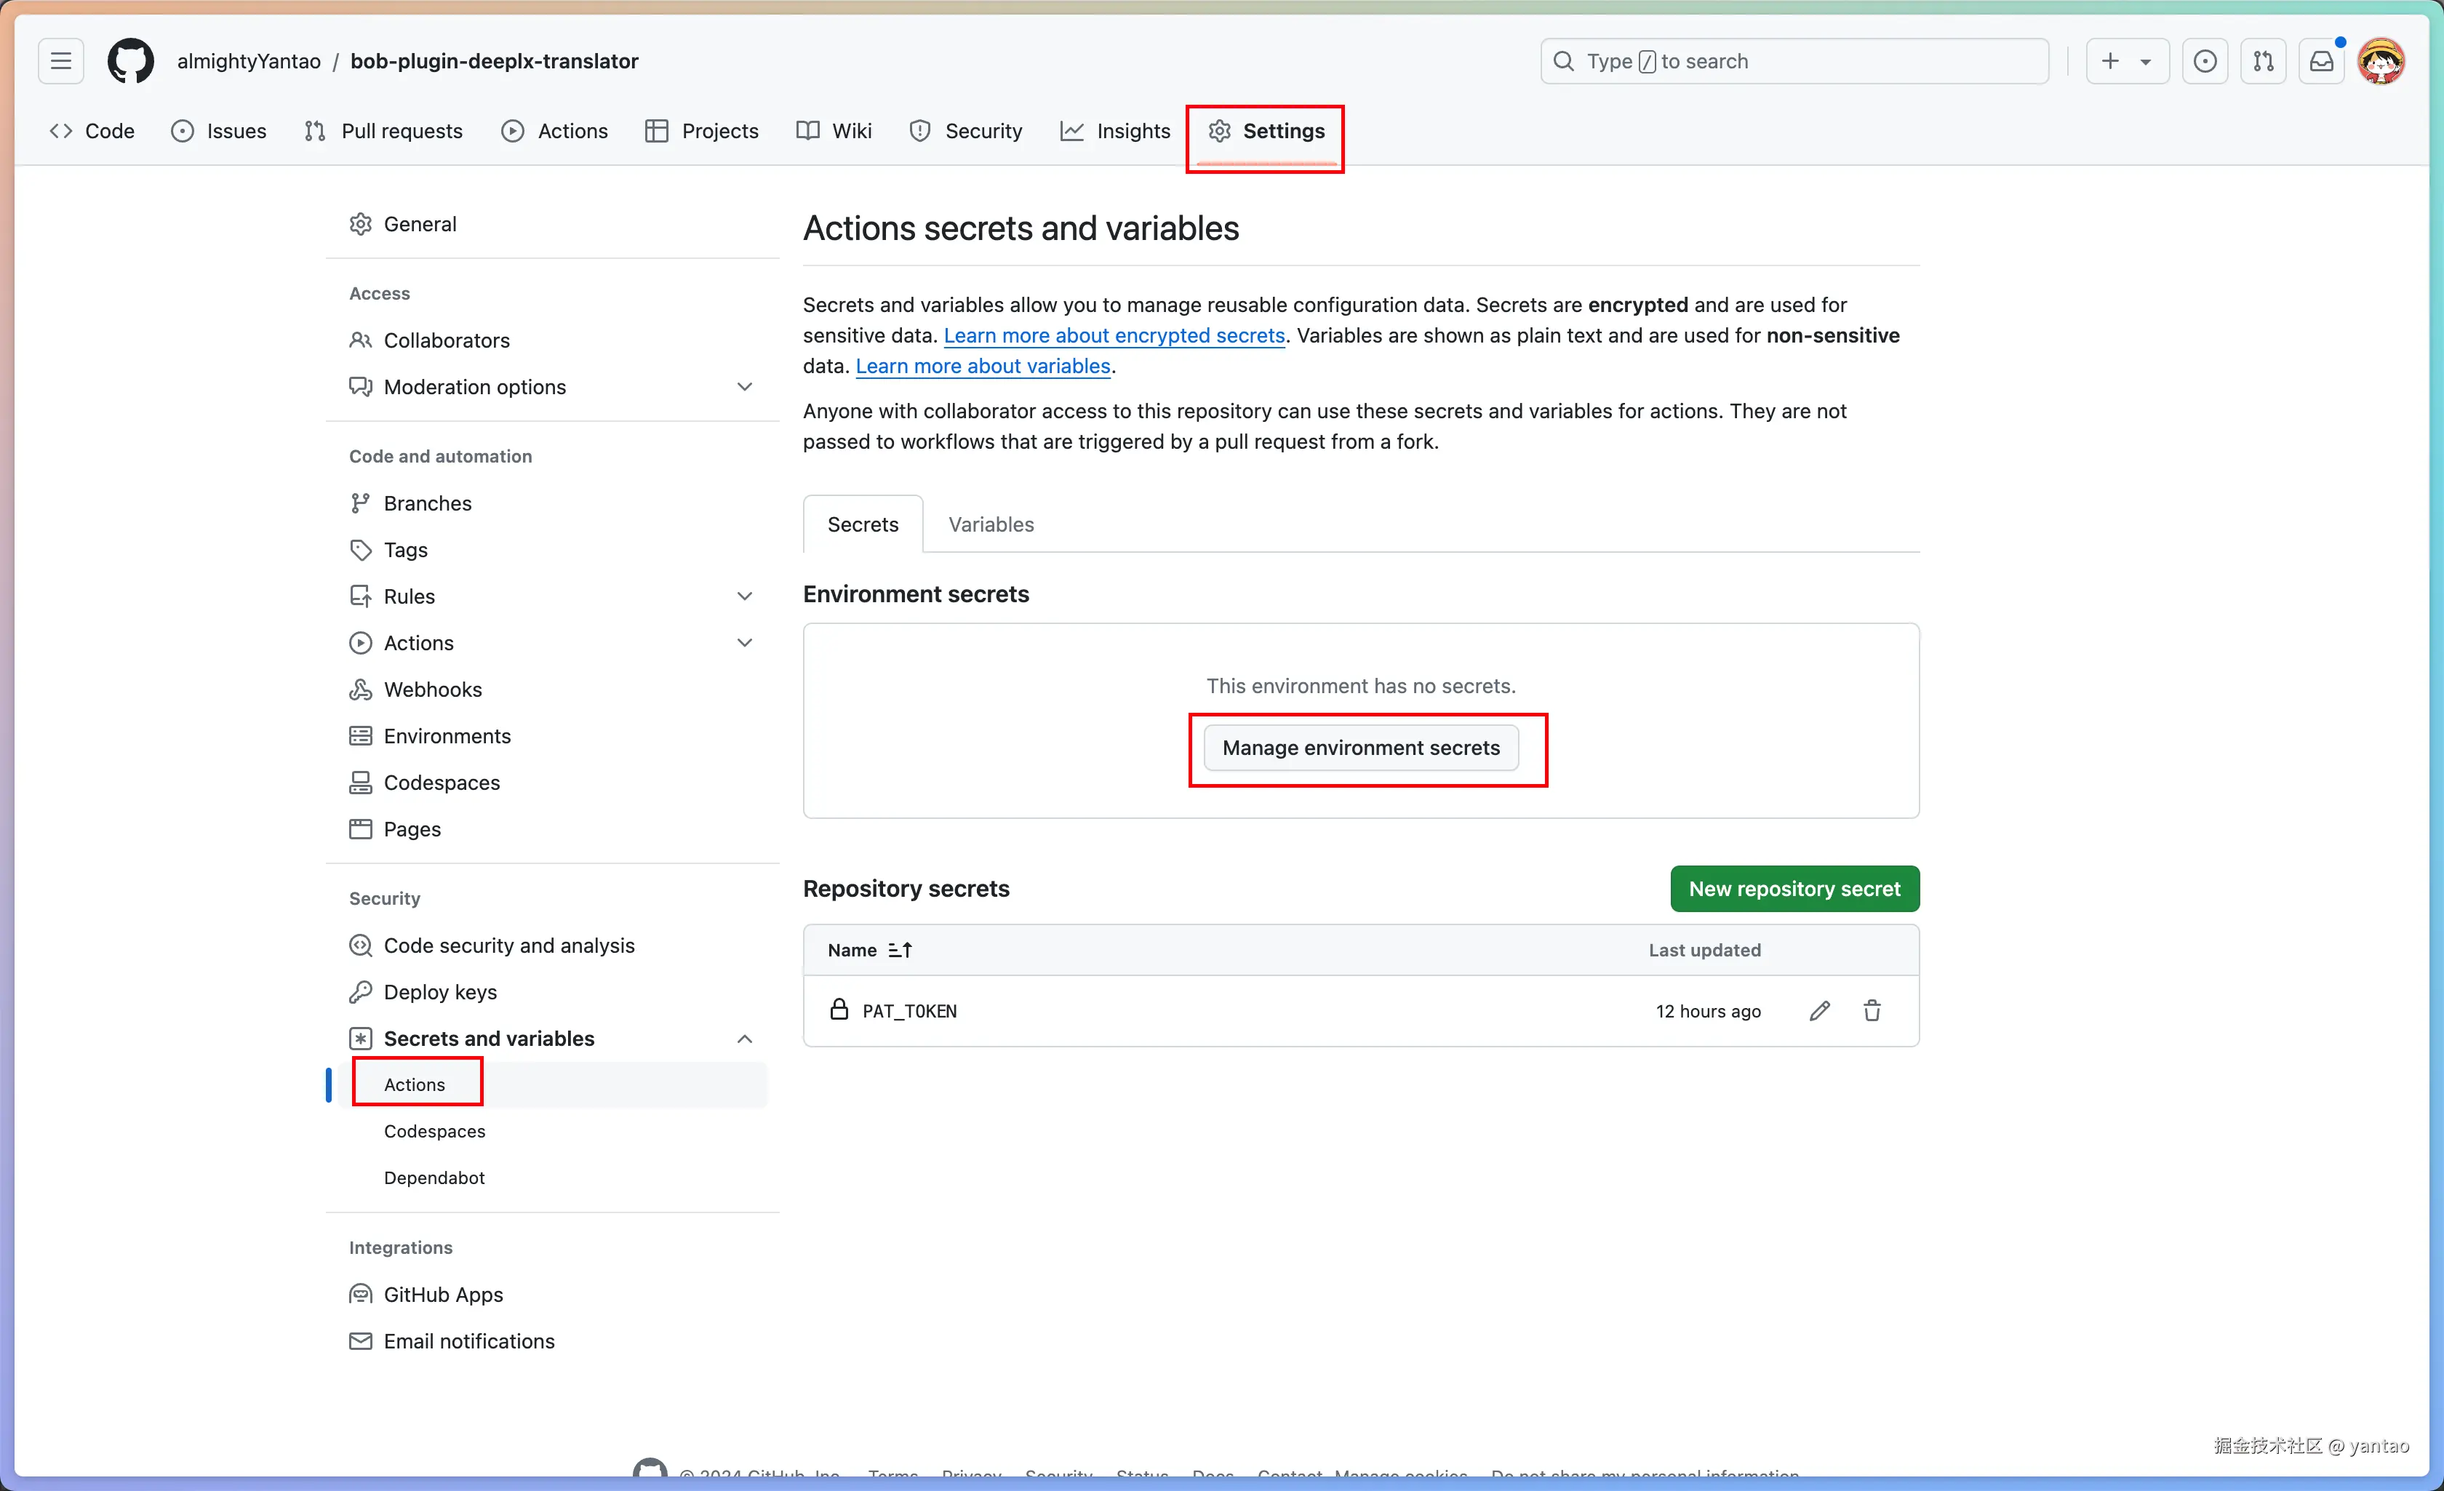Collapse the Secrets and variables section
This screenshot has width=2444, height=1491.
[x=744, y=1039]
